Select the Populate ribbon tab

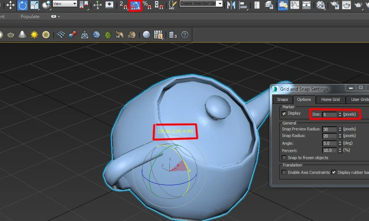[x=30, y=17]
